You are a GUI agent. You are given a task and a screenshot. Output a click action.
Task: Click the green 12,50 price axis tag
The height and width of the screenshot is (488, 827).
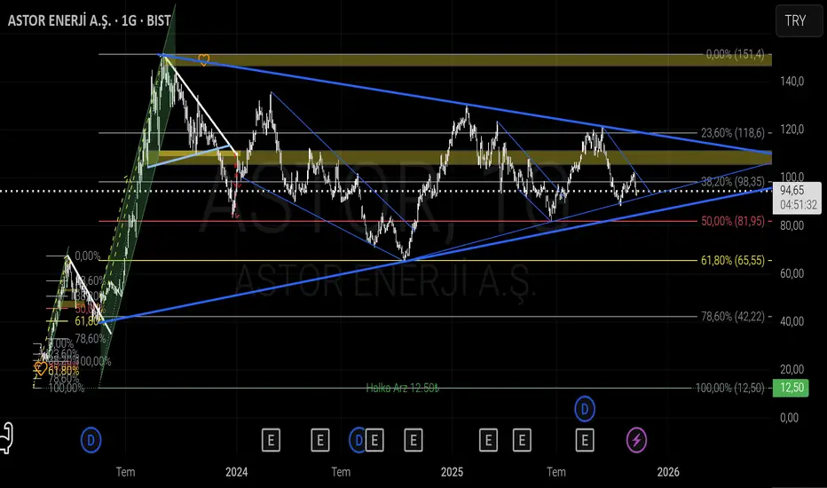coord(791,388)
